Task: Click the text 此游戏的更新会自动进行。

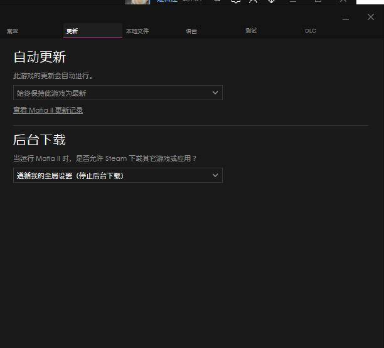Action: 53,76
